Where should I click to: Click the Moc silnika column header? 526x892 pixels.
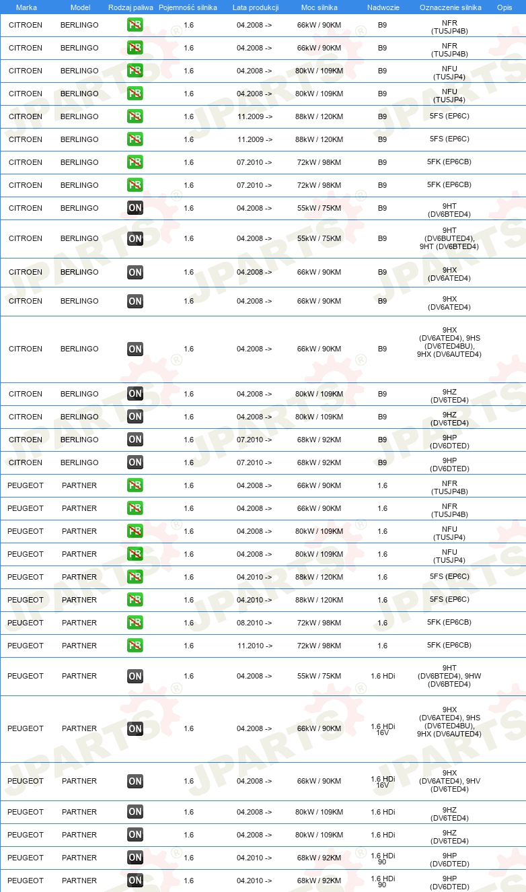click(x=320, y=7)
